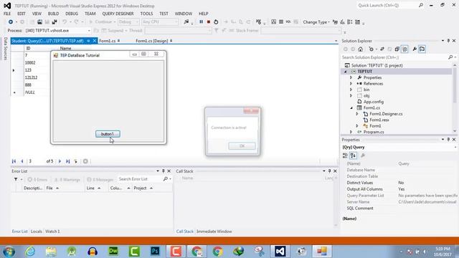
Task: Click the grid cell with ID 121212
Action: 37,77
